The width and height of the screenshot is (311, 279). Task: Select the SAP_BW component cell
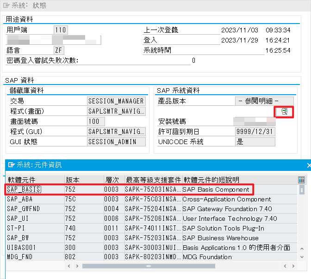click(36, 238)
